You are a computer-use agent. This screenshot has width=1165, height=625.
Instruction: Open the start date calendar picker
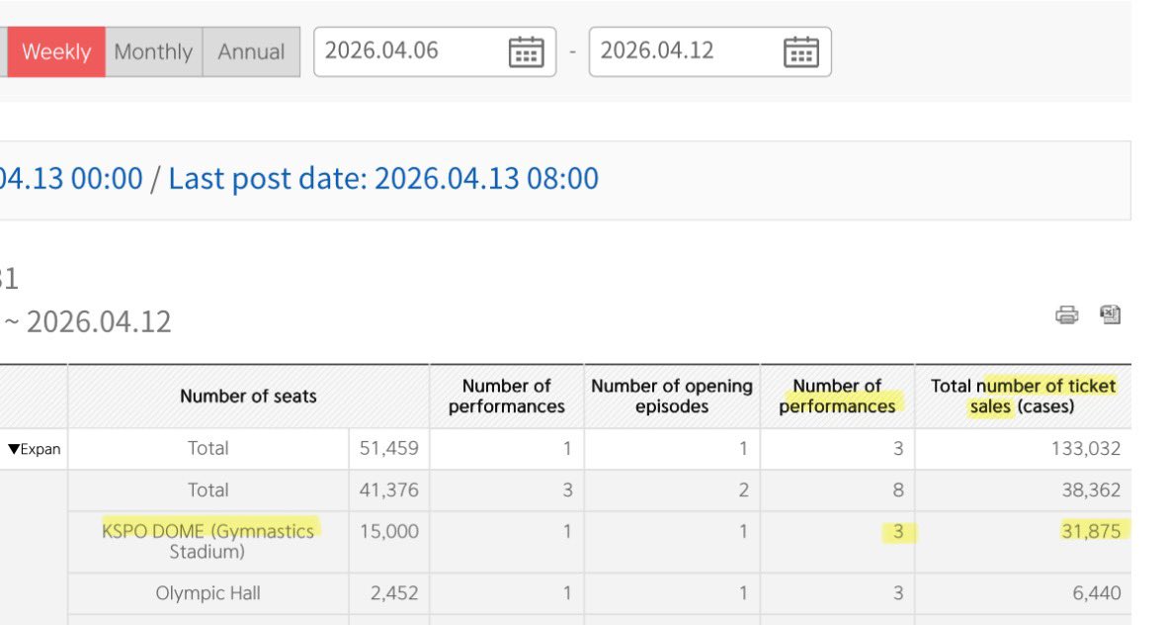click(x=526, y=52)
